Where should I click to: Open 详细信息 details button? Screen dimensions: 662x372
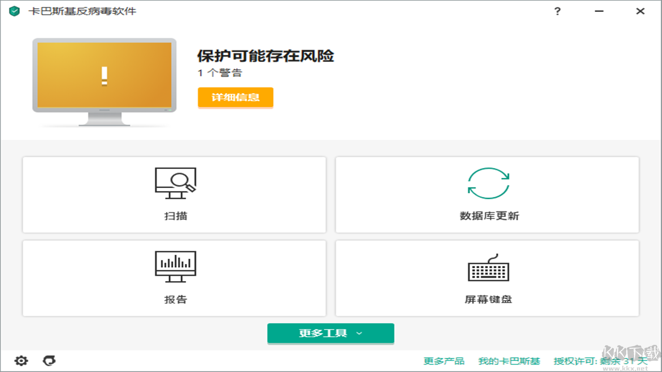tap(235, 98)
